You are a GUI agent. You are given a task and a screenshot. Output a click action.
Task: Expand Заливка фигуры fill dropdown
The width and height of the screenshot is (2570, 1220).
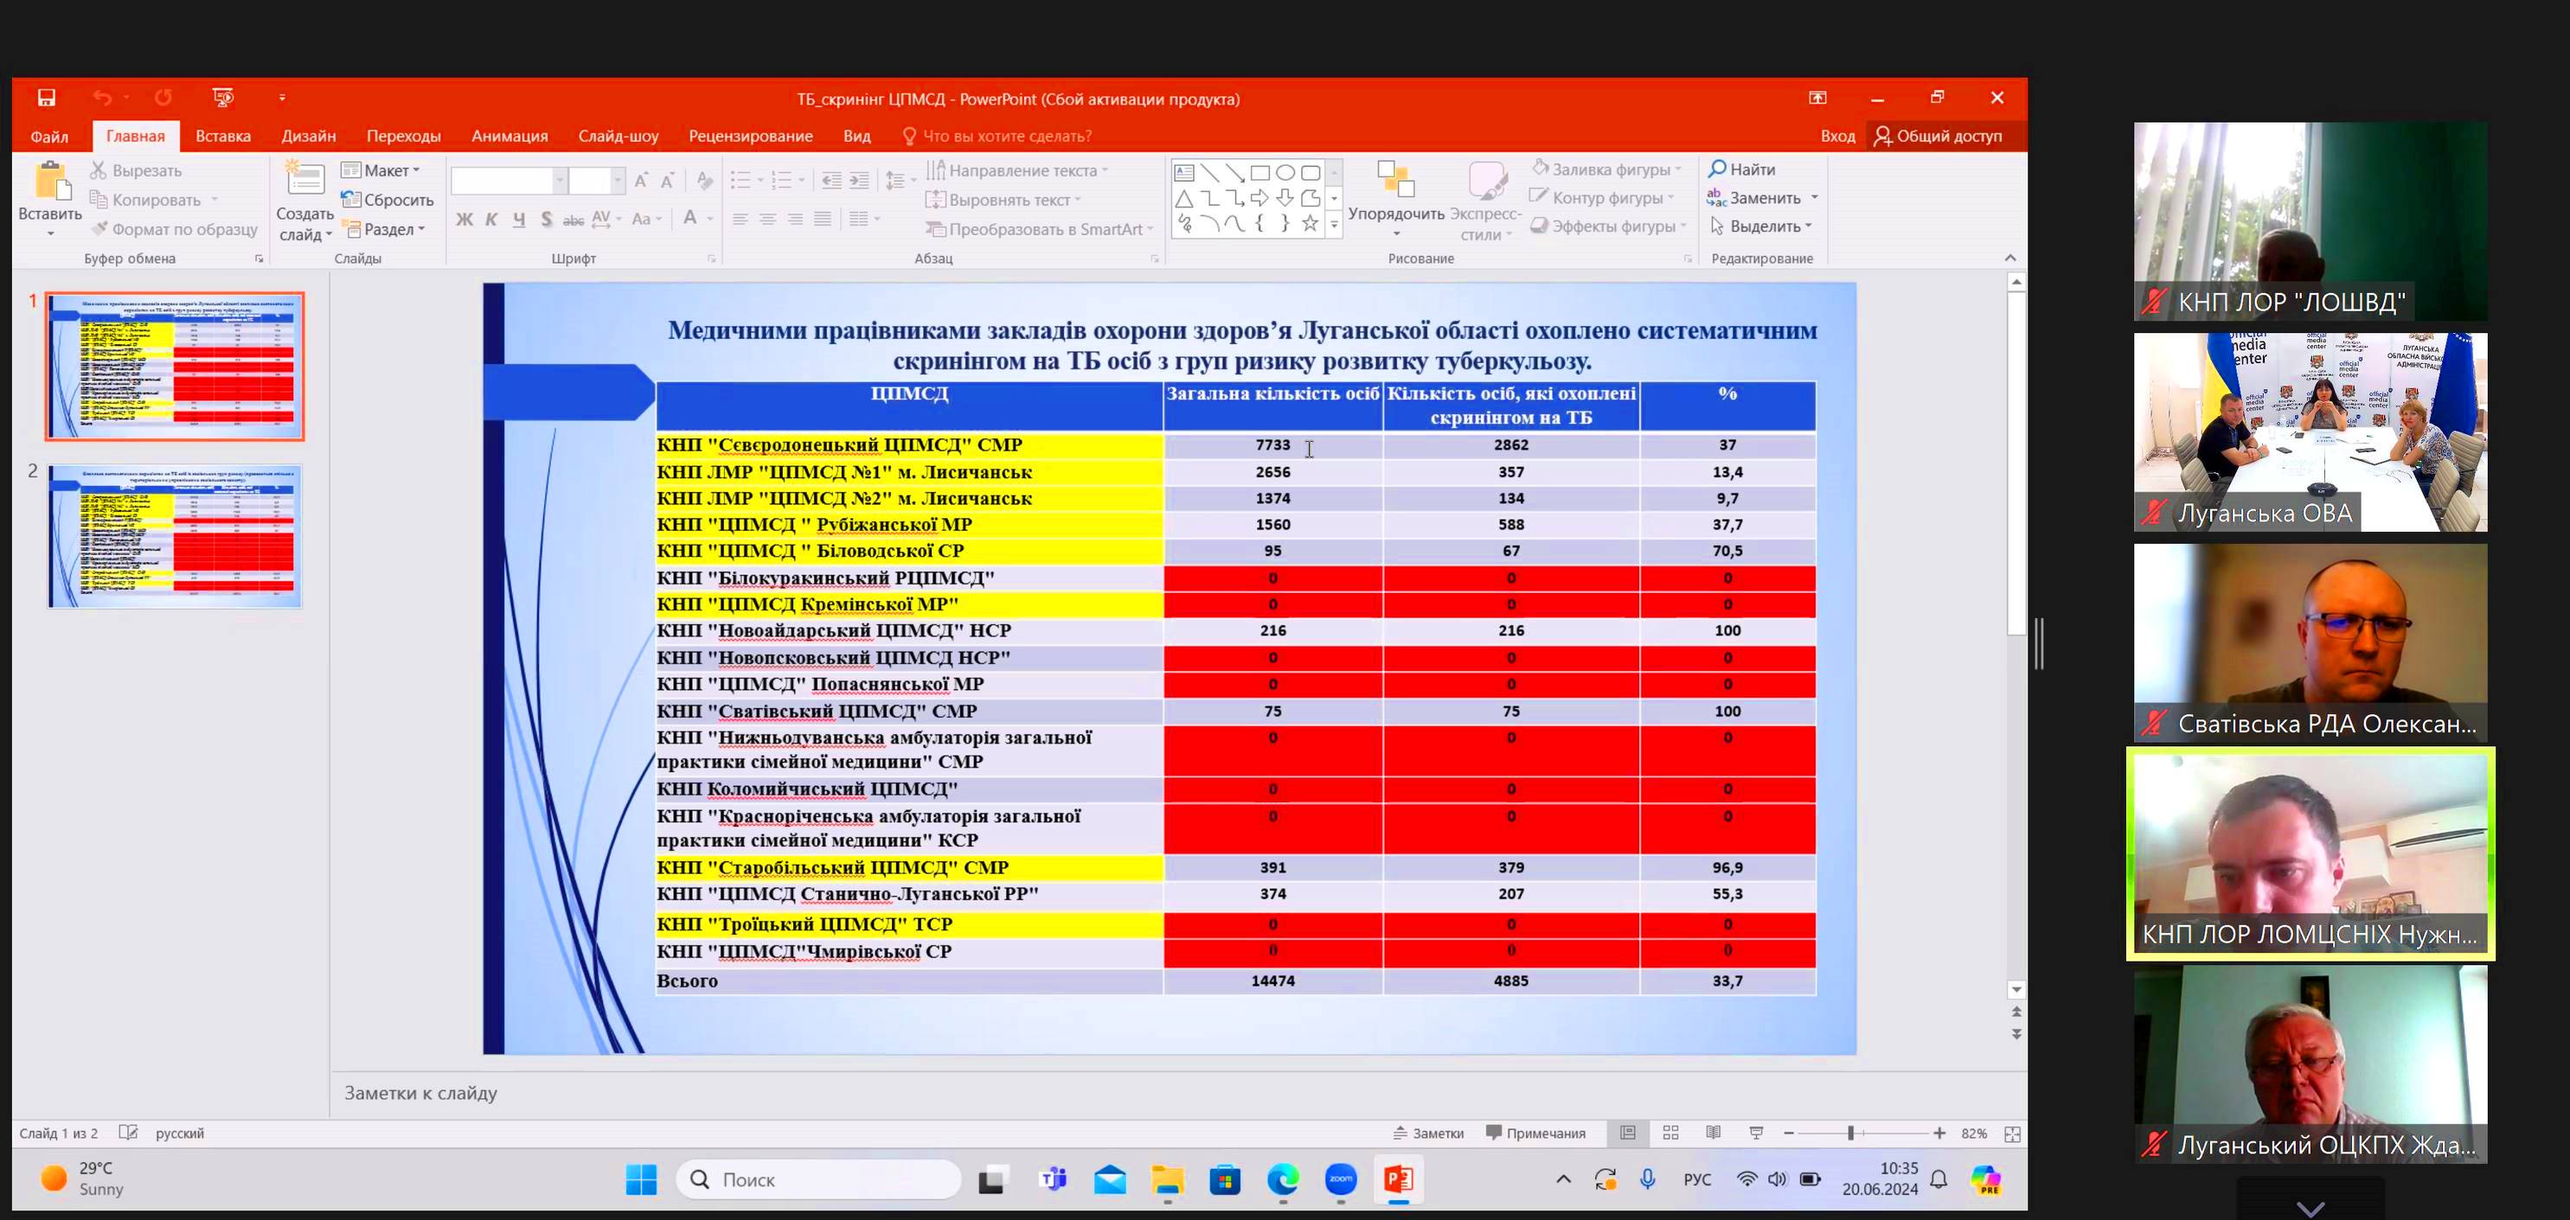pyautogui.click(x=1606, y=169)
